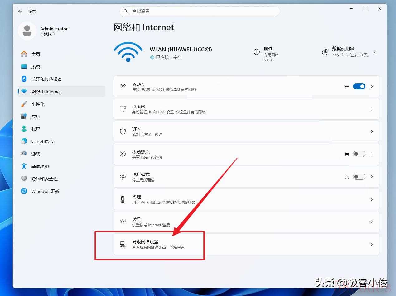Click the Ethernet monitor icon
This screenshot has height=296, width=396.
[x=123, y=109]
